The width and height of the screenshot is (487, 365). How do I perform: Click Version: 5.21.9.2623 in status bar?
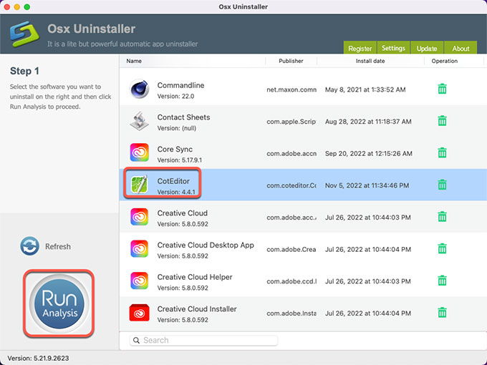[38, 358]
